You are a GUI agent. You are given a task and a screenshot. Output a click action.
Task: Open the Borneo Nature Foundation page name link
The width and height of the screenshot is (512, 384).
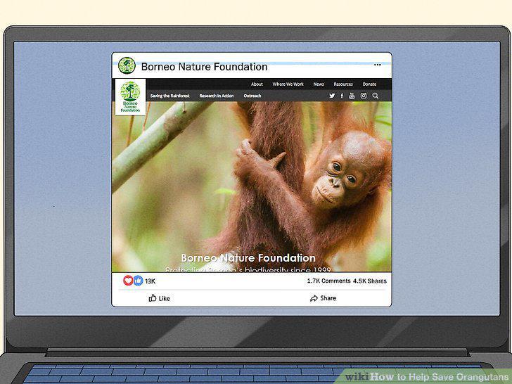coord(204,67)
